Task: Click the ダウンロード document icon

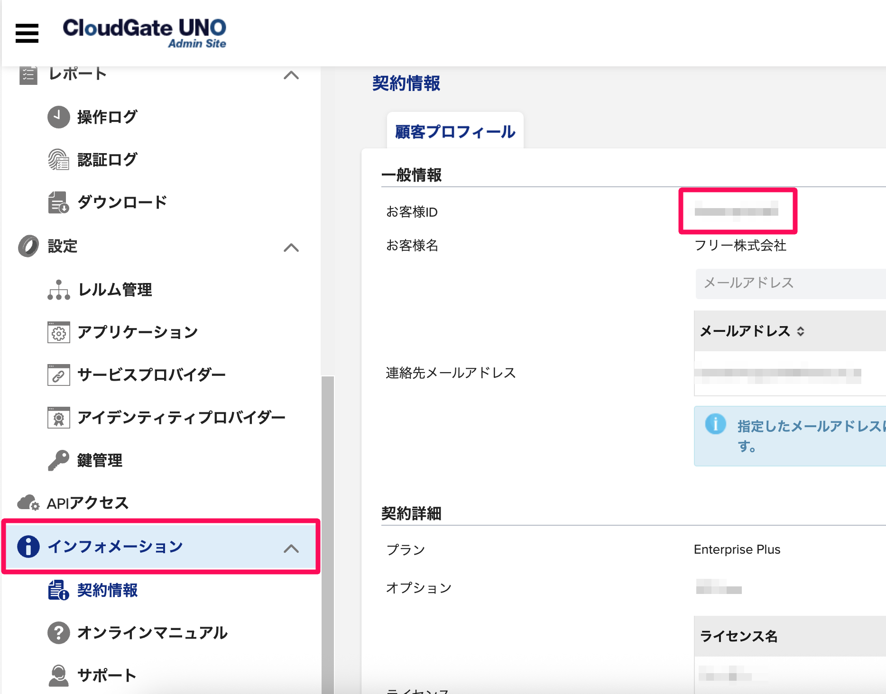Action: click(x=59, y=202)
